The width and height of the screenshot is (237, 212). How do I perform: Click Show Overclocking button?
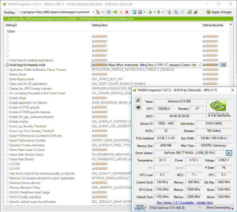click(219, 208)
